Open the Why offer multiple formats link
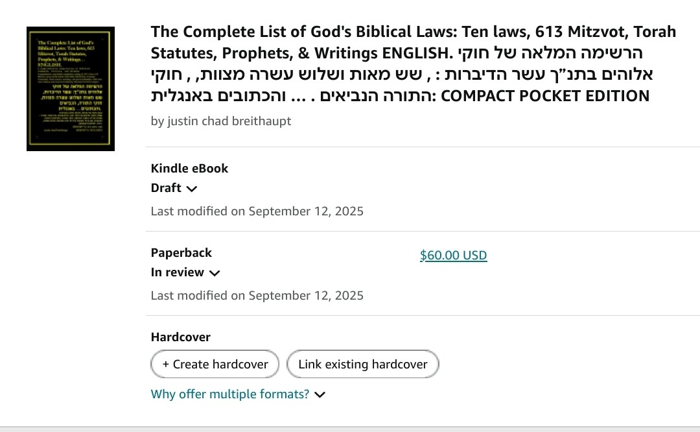The height and width of the screenshot is (432, 700). pyautogui.click(x=230, y=394)
